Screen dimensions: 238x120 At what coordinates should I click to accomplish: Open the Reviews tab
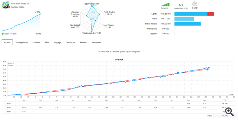83,42
